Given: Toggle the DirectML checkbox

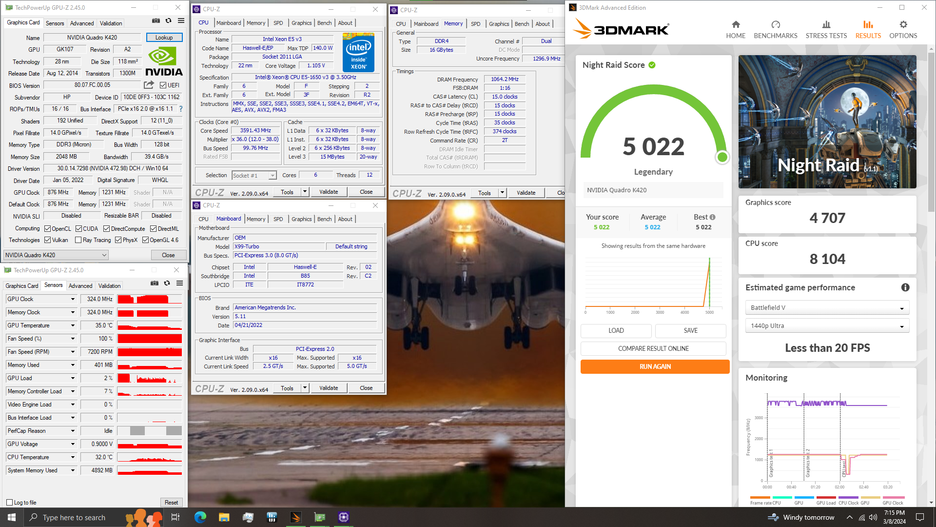Looking at the screenshot, I should click(x=153, y=228).
